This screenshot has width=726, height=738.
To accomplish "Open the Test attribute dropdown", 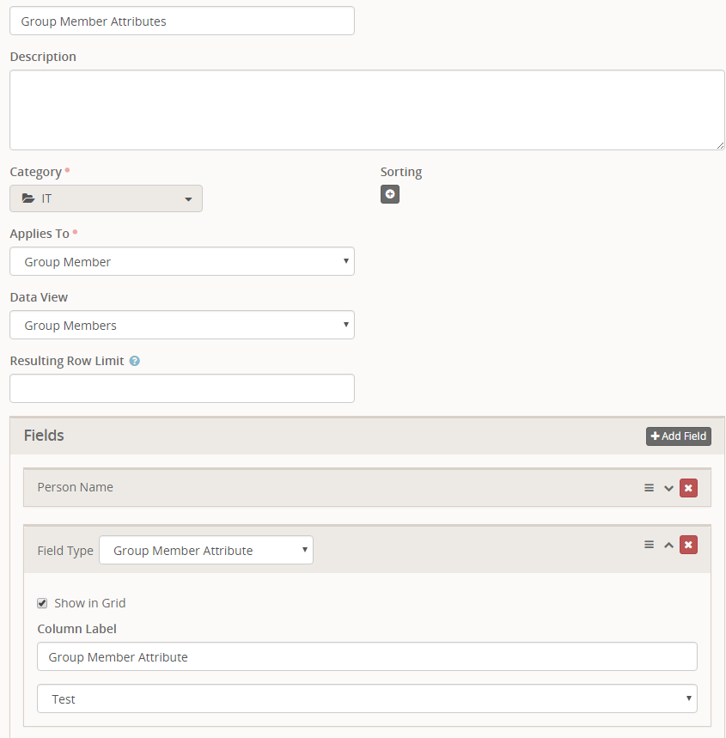I will pyautogui.click(x=367, y=699).
